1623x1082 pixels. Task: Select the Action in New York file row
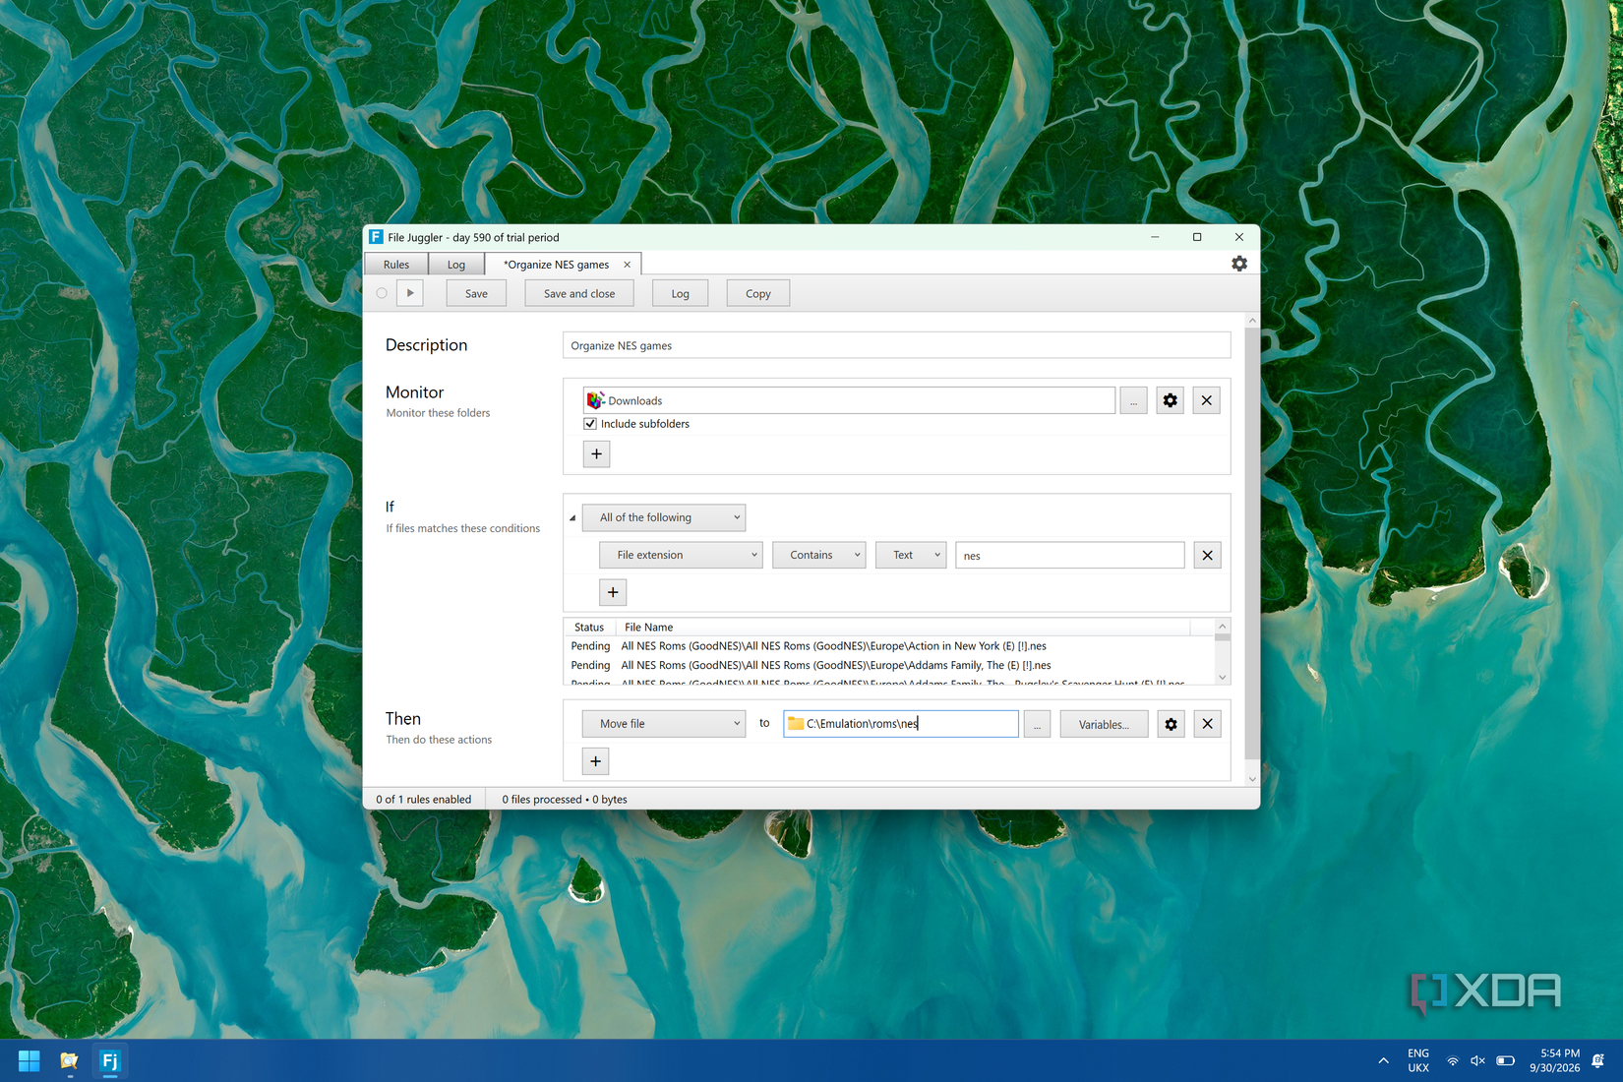click(x=889, y=646)
